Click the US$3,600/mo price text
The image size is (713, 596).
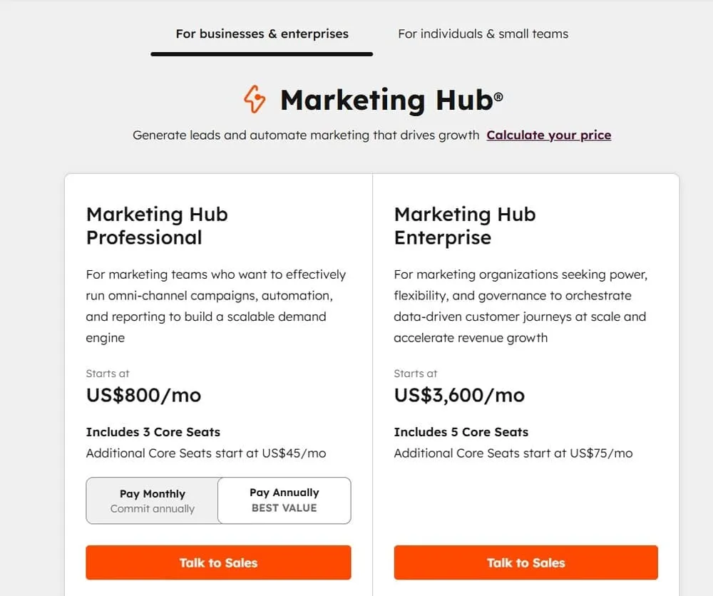pyautogui.click(x=458, y=395)
